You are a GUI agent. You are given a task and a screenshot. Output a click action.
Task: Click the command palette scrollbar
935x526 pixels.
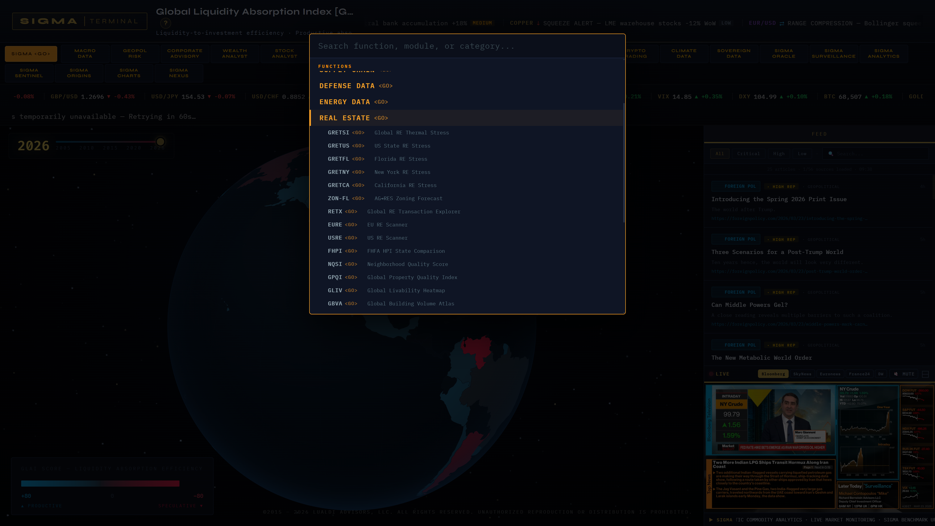point(624,163)
